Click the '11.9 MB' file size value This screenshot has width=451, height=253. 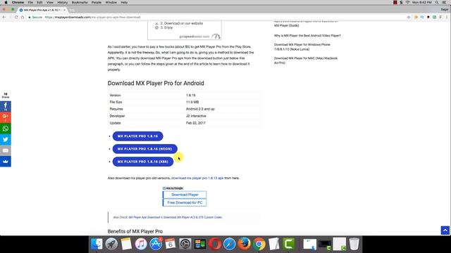[192, 102]
